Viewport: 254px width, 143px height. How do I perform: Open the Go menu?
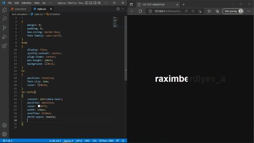click(x=44, y=3)
